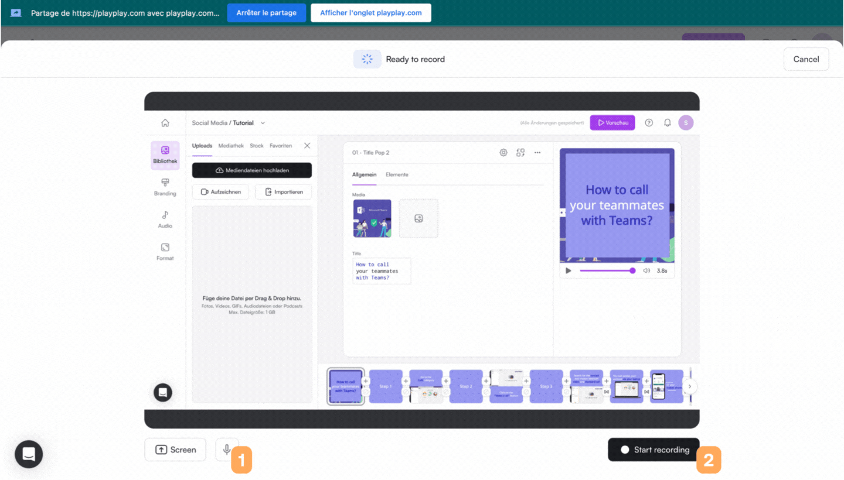Select the Microsoft Teams media thumbnail
The width and height of the screenshot is (844, 480).
pos(372,218)
